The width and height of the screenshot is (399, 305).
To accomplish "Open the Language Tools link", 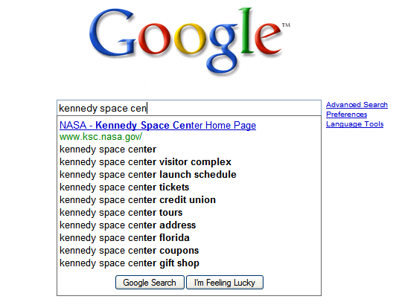I will [355, 124].
